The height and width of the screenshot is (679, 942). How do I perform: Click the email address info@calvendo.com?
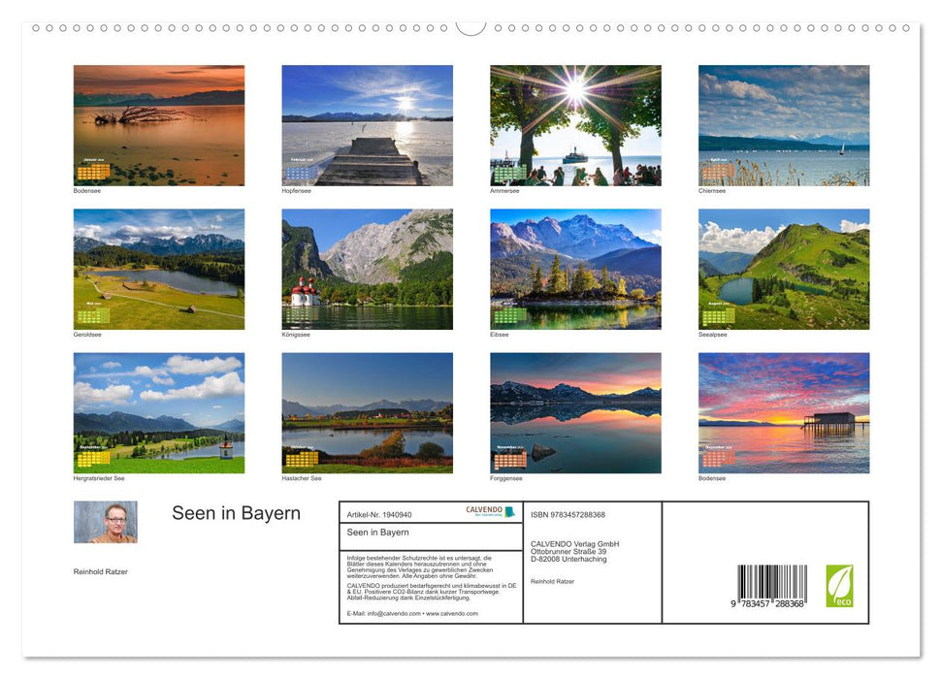390,614
